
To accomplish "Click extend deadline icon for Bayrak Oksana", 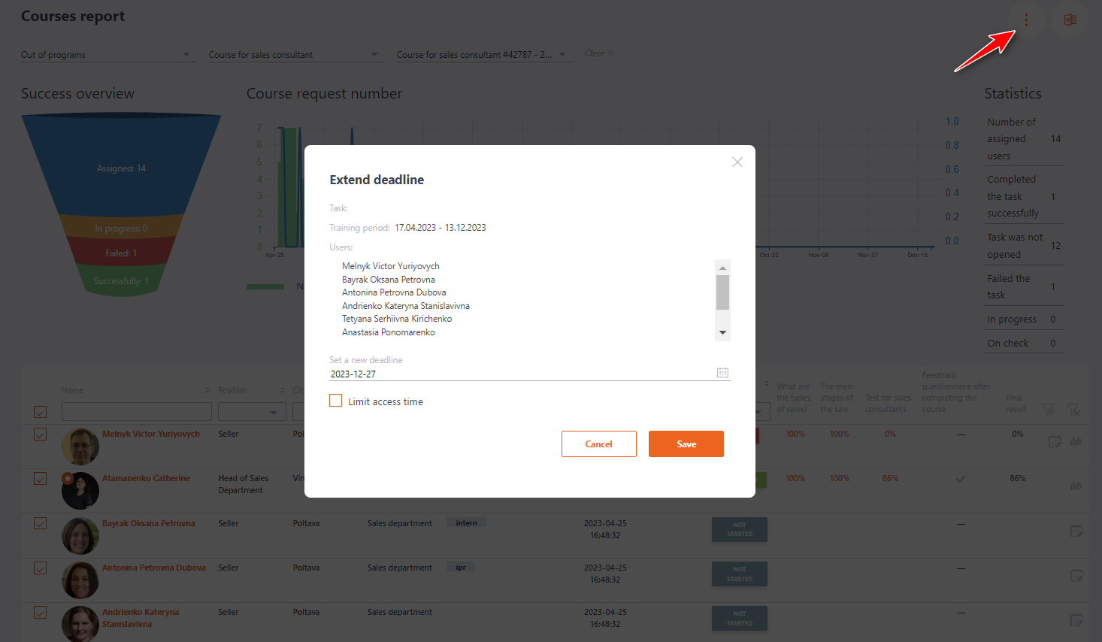I will point(1076,531).
